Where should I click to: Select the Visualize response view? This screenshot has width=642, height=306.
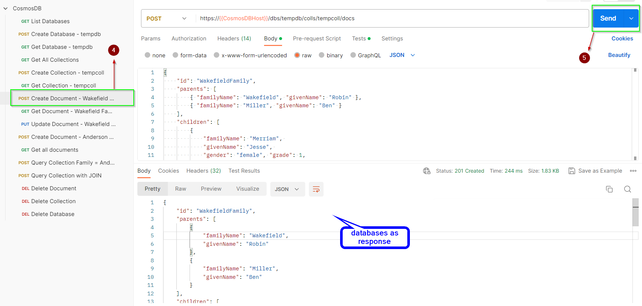click(248, 189)
